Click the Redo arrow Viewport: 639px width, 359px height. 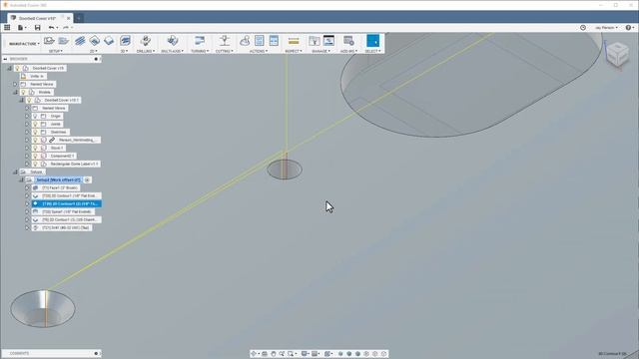tap(65, 27)
